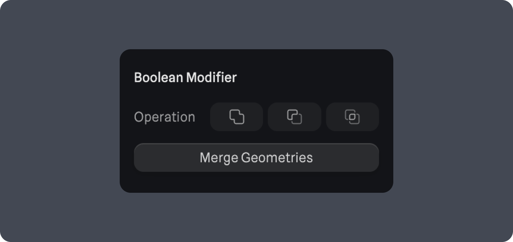Apply the boolean with Merge Geometries
This screenshot has width=513, height=242.
(256, 158)
